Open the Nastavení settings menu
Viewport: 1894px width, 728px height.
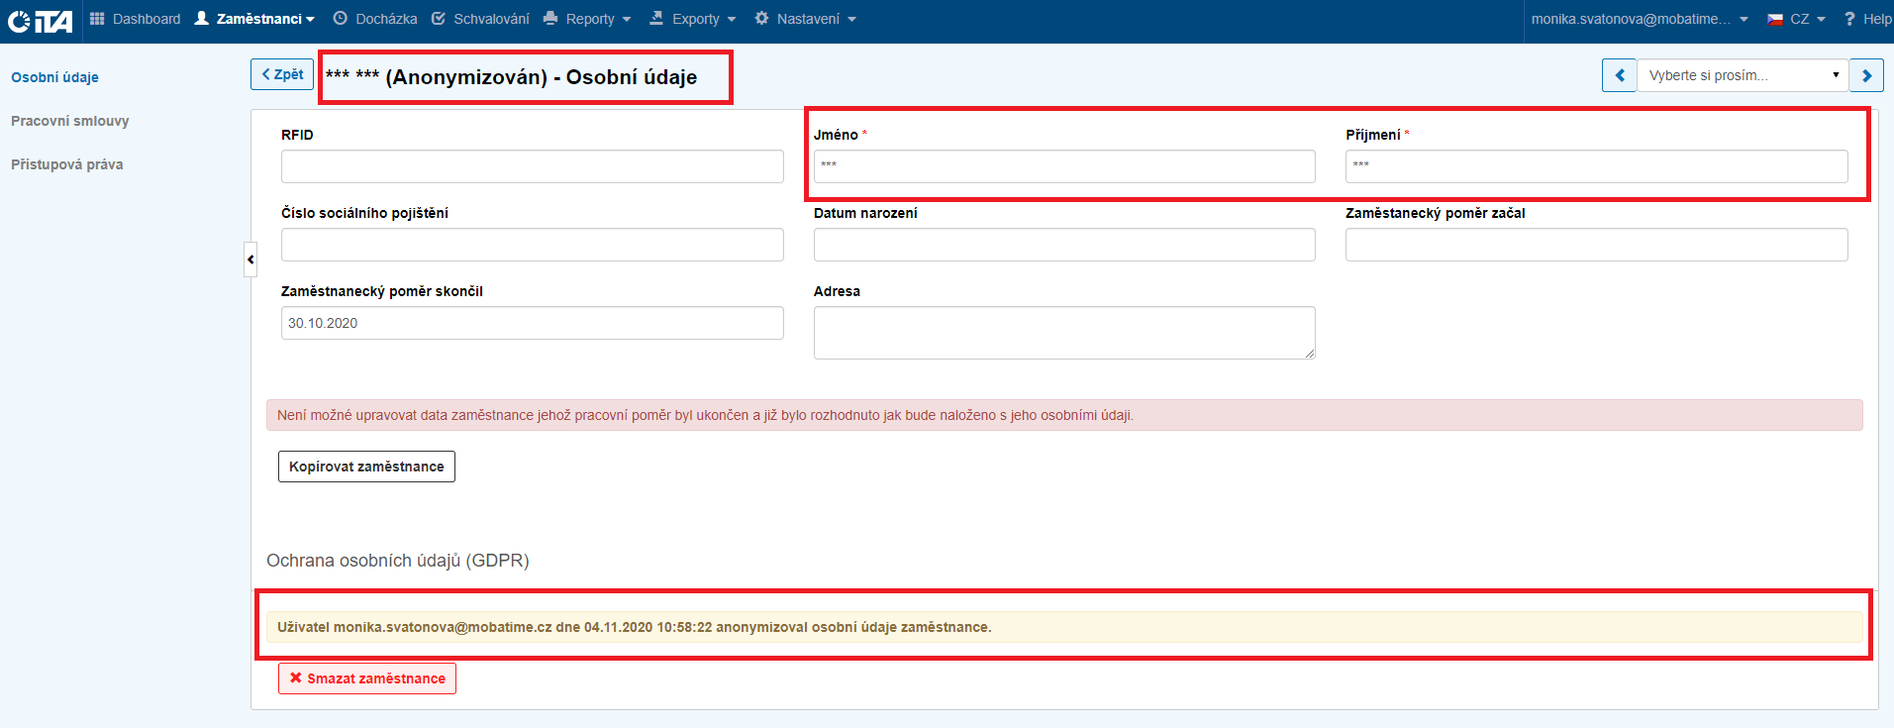(x=806, y=19)
